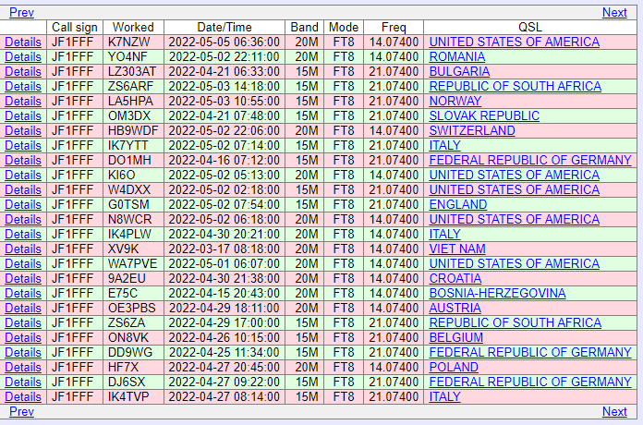Select the Freq column header
The height and width of the screenshot is (425, 643).
pos(394,27)
